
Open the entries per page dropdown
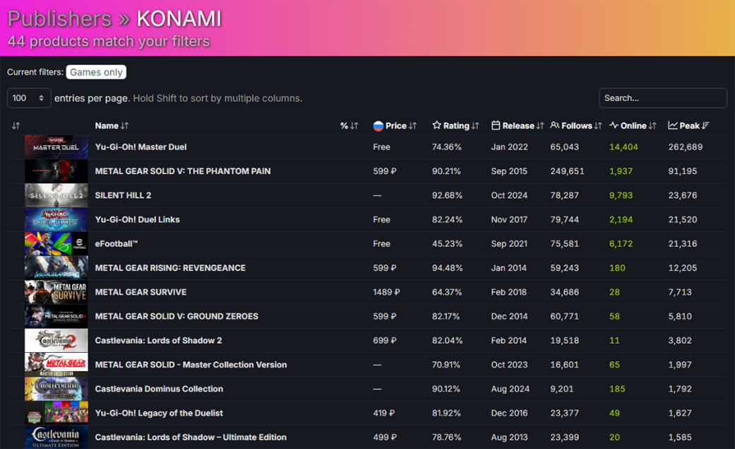[x=28, y=98]
